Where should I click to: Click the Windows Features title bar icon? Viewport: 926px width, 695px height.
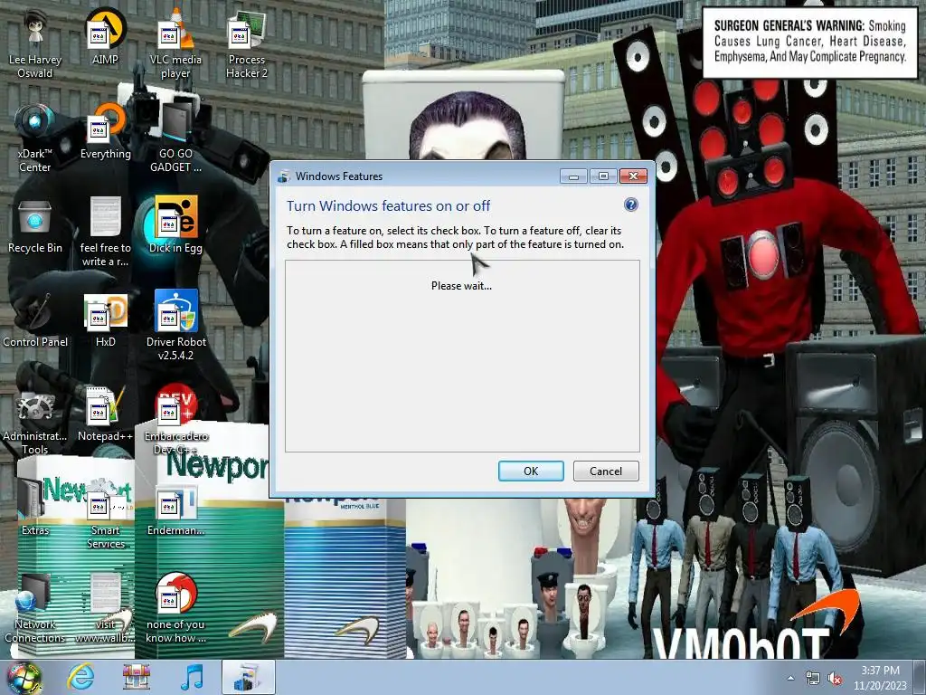[284, 176]
